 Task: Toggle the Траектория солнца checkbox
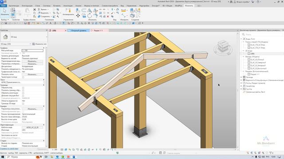pyautogui.click(x=23, y=77)
